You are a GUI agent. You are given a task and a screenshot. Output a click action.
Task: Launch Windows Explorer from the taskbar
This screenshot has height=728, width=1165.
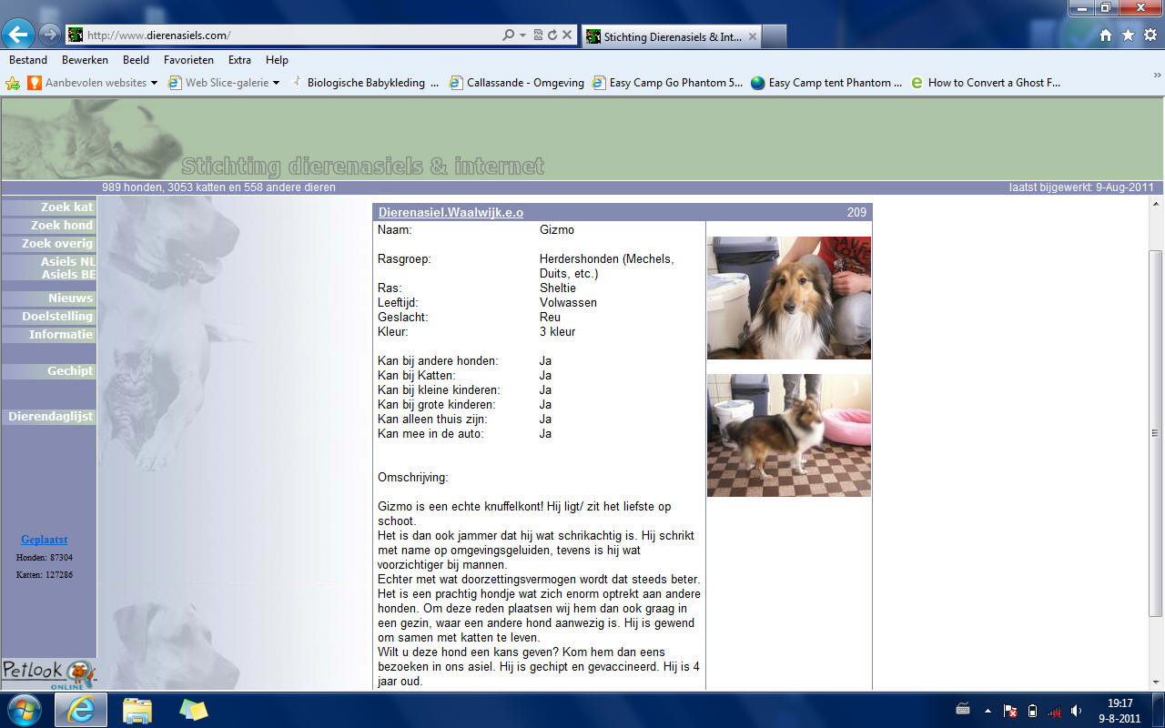coord(137,710)
